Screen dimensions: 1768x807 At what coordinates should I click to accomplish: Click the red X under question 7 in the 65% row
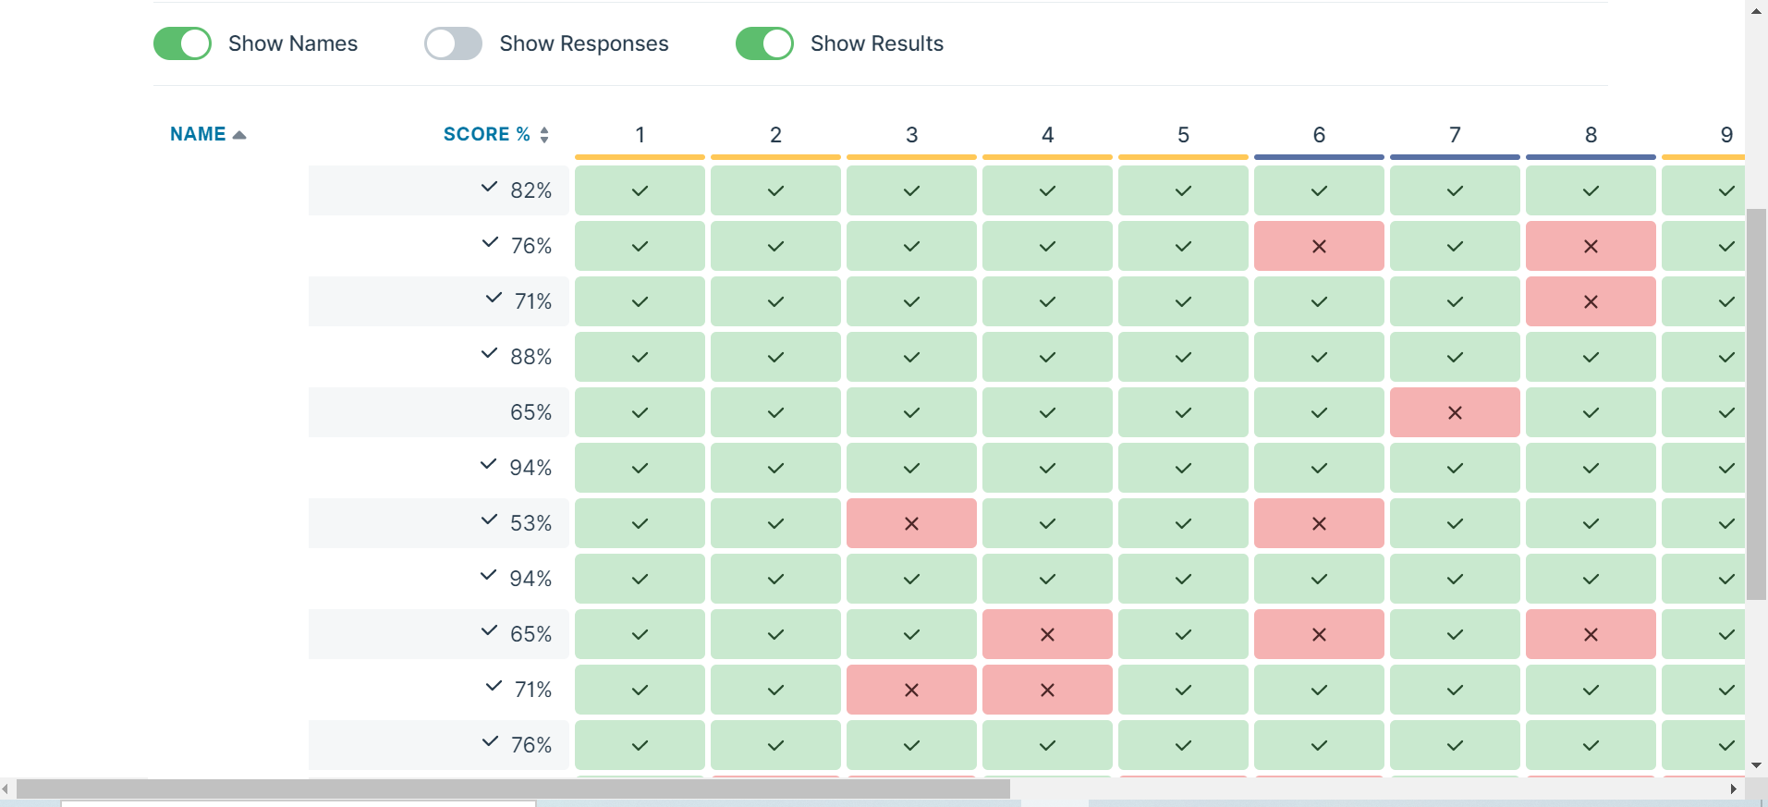1454,412
